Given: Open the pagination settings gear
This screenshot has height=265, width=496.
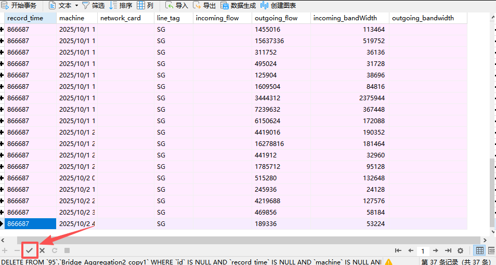Looking at the screenshot, I should click(x=460, y=250).
